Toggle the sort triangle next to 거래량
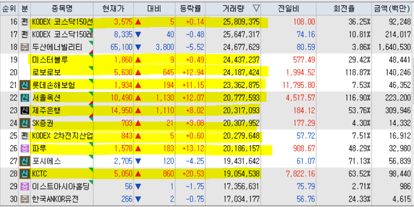 [256, 9]
